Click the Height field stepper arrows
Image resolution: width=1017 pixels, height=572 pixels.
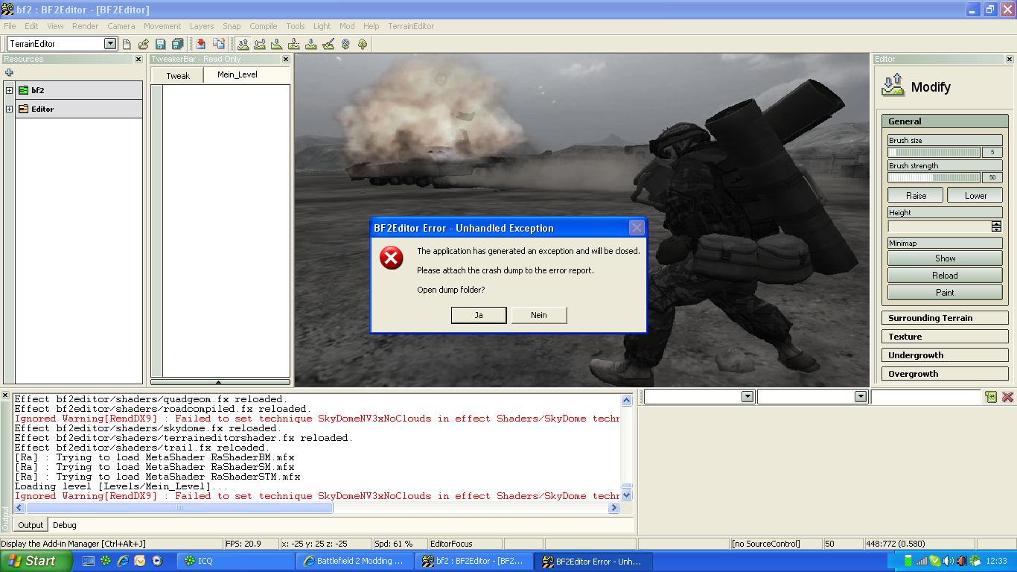(x=996, y=226)
